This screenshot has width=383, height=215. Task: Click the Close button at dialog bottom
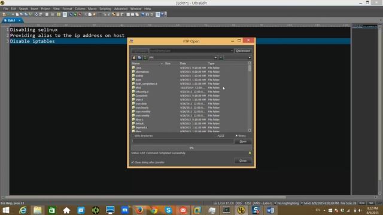pos(243,161)
